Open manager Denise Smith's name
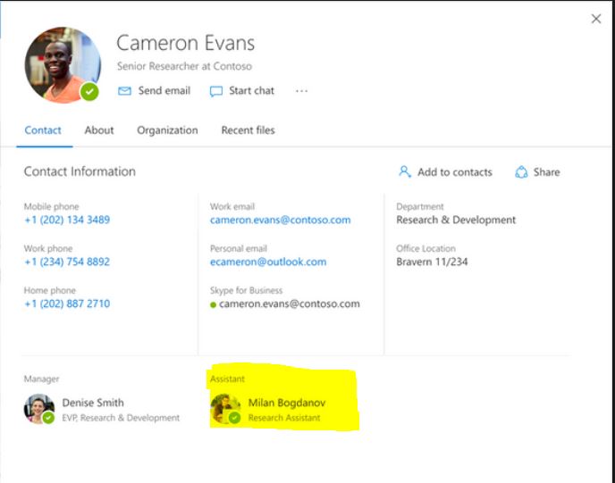This screenshot has width=615, height=483. pyautogui.click(x=93, y=403)
